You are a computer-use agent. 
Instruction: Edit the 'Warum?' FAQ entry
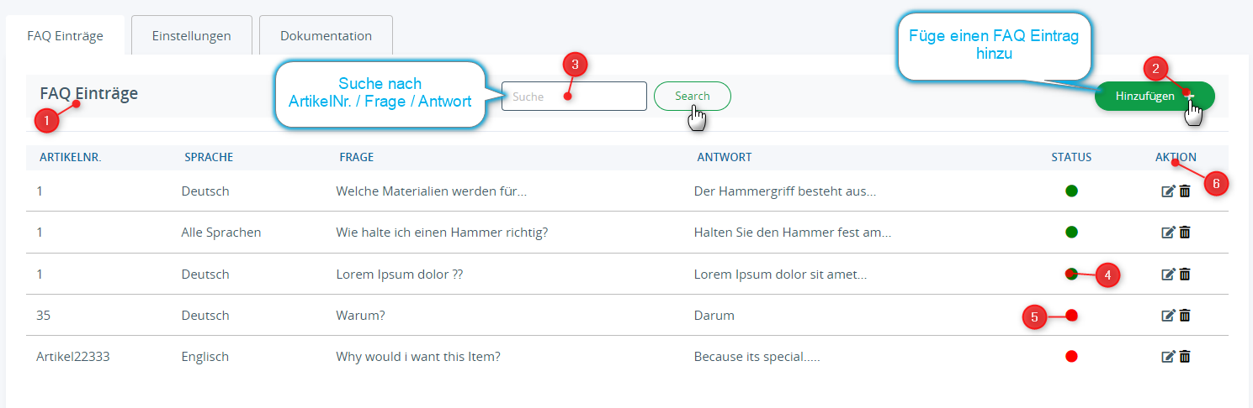coord(1168,315)
